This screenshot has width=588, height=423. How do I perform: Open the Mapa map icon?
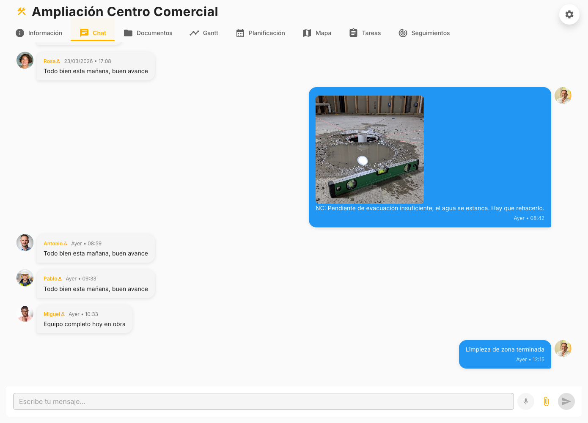click(307, 33)
